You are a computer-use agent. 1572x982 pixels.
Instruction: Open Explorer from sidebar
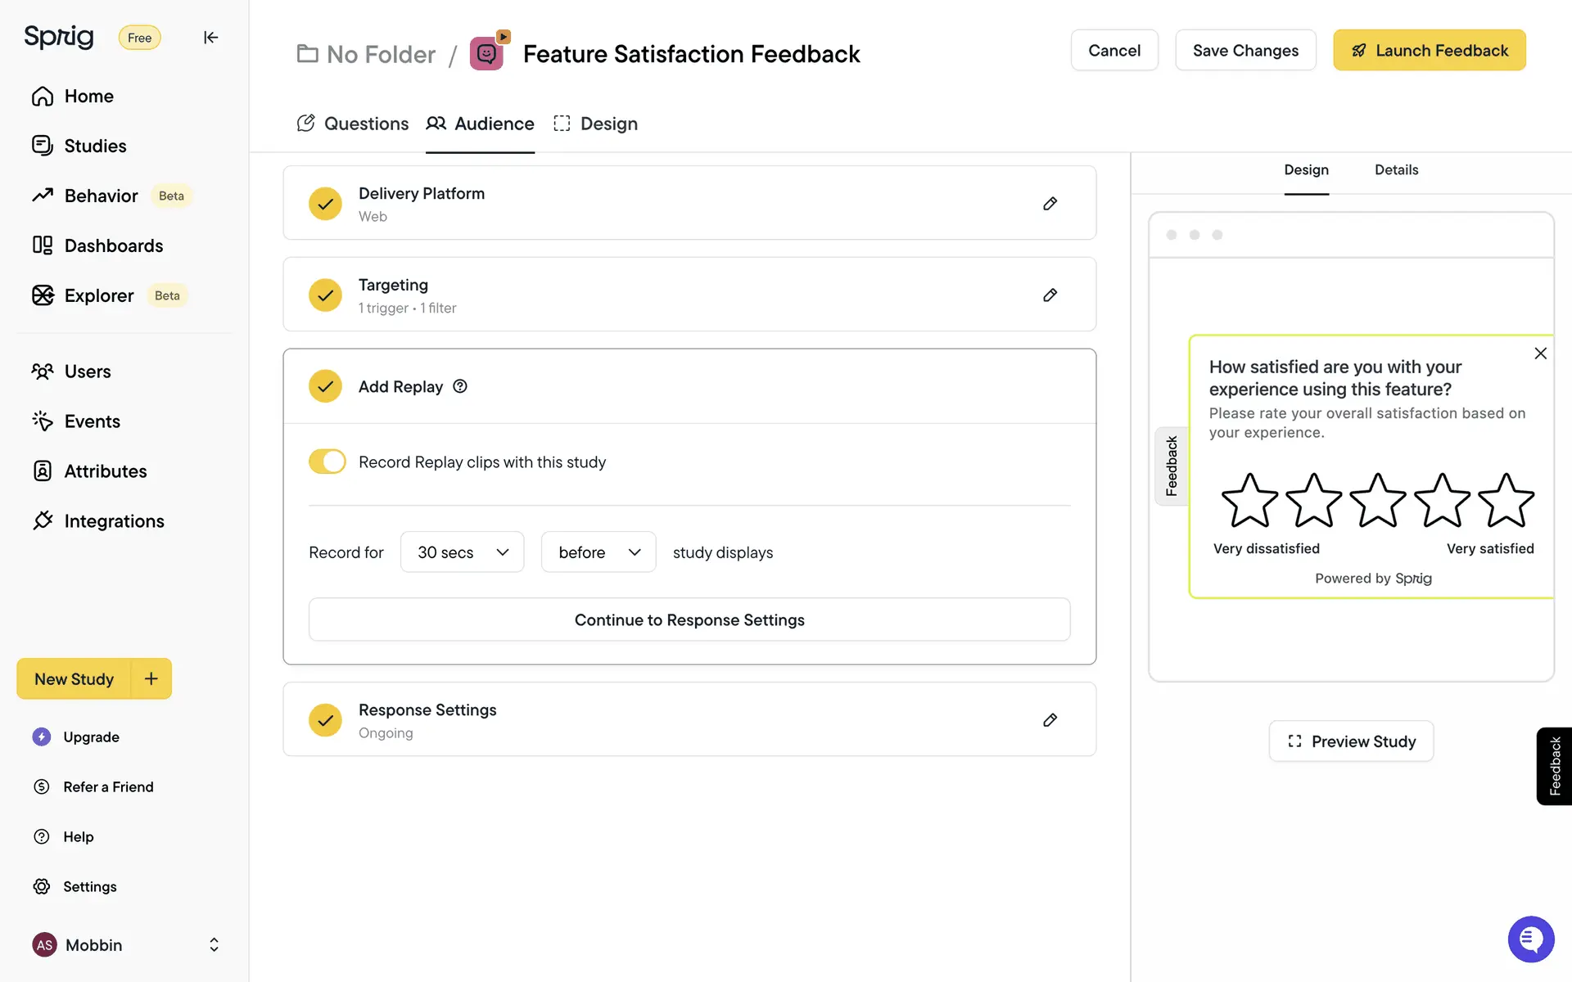pyautogui.click(x=98, y=295)
